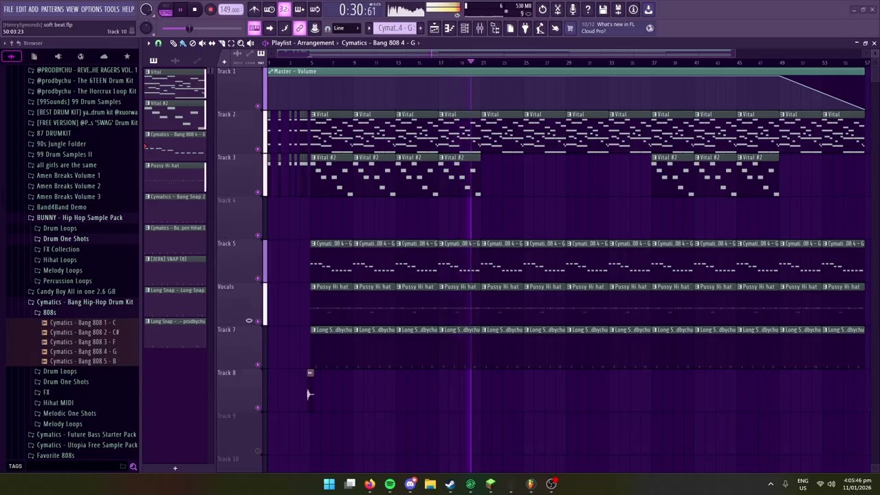
Task: Open the FILE menu
Action: [8, 10]
